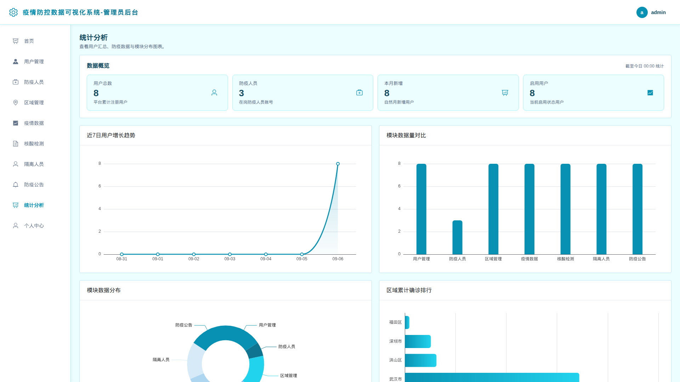The width and height of the screenshot is (680, 382).
Task: Open the 首页 menu item
Action: pos(35,41)
